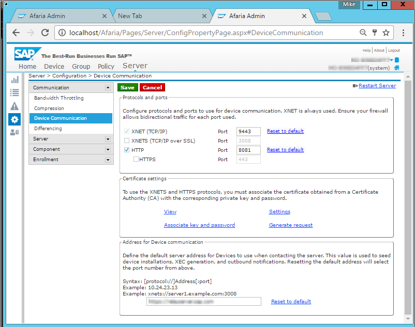
Task: Toggle the XNET (TCP/IP) checkbox
Action: tap(127, 131)
